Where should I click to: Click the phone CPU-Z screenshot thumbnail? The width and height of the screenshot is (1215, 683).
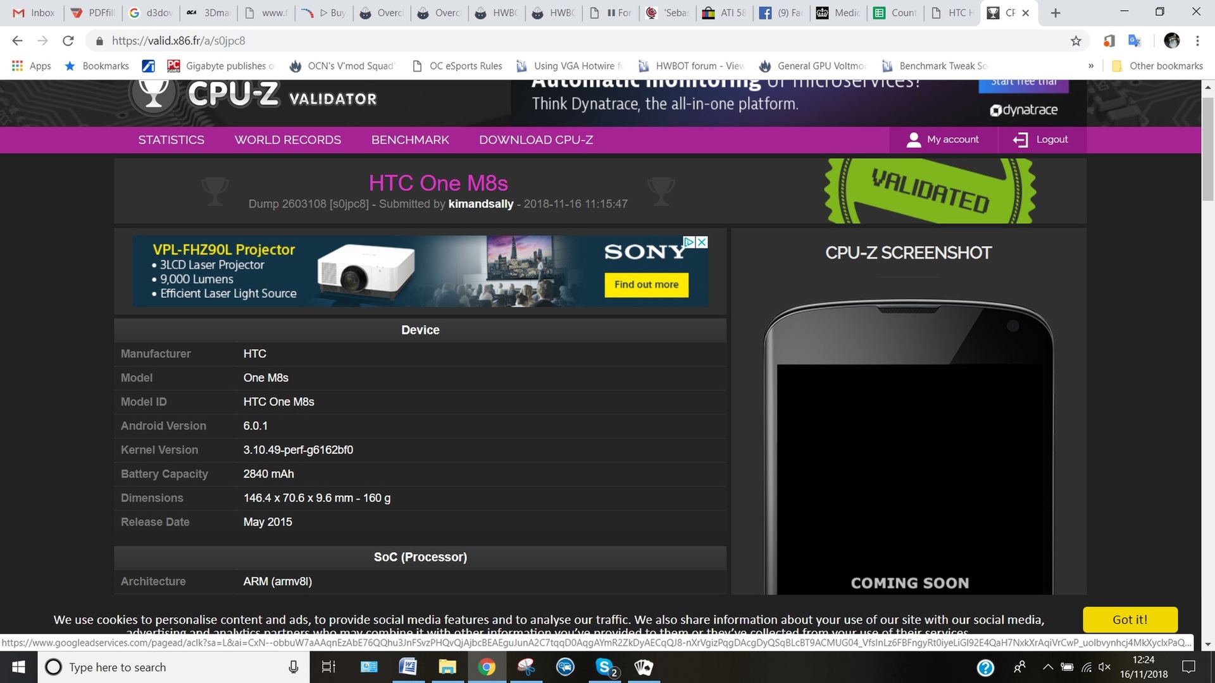pyautogui.click(x=909, y=448)
